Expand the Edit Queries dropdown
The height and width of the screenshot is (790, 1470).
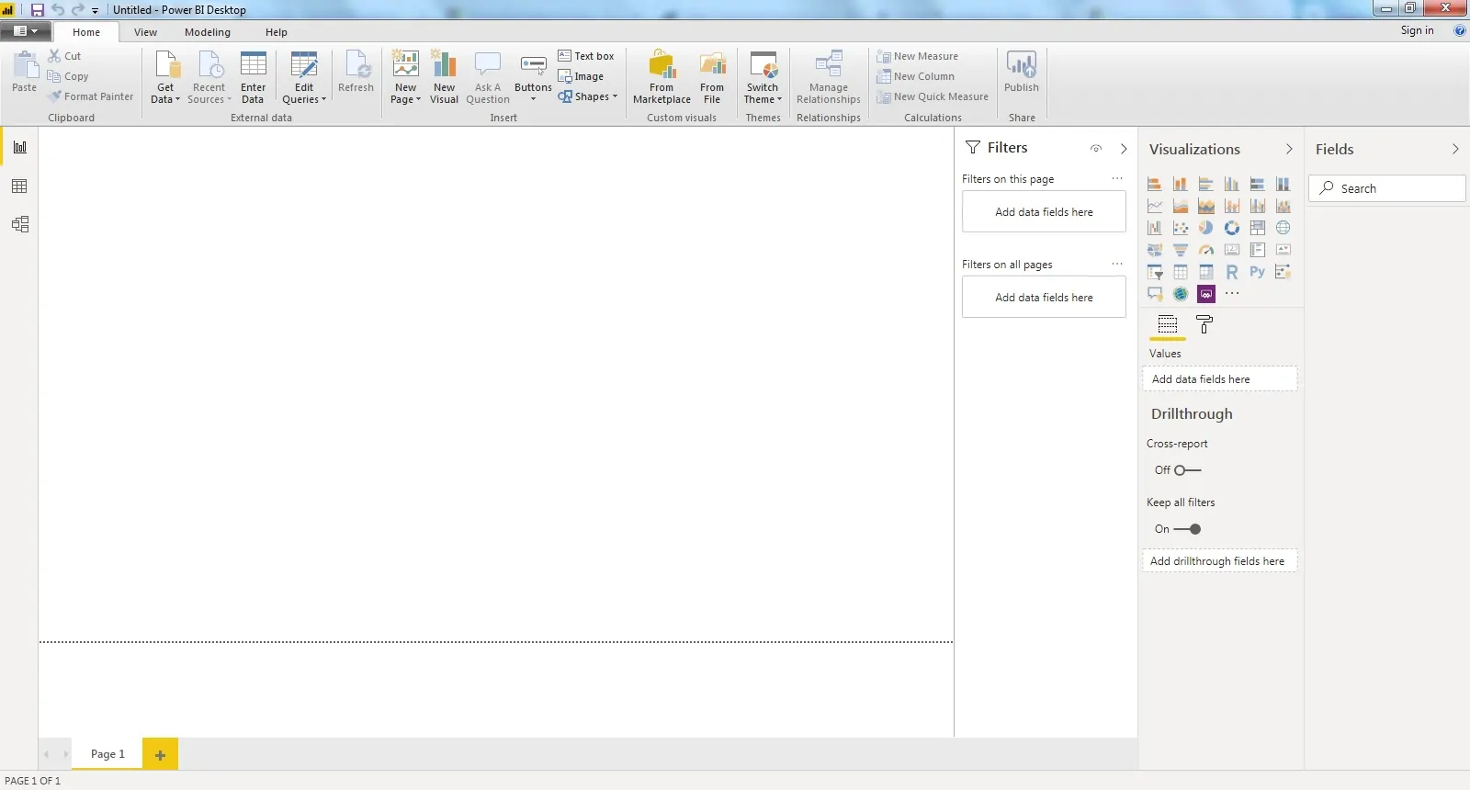coord(304,77)
